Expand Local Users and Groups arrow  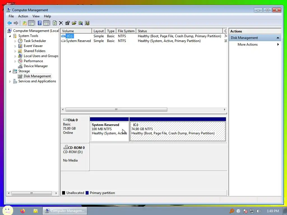click(15, 56)
